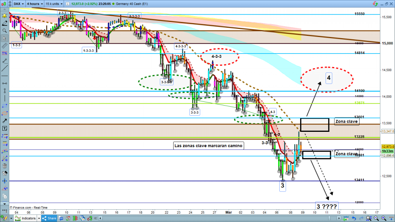Click the price alert bell icon
This screenshot has width=395, height=222.
tap(5, 16)
